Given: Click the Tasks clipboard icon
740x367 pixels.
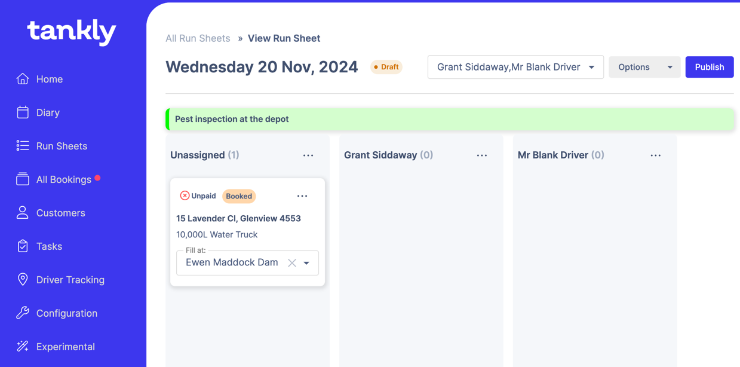Looking at the screenshot, I should point(23,246).
